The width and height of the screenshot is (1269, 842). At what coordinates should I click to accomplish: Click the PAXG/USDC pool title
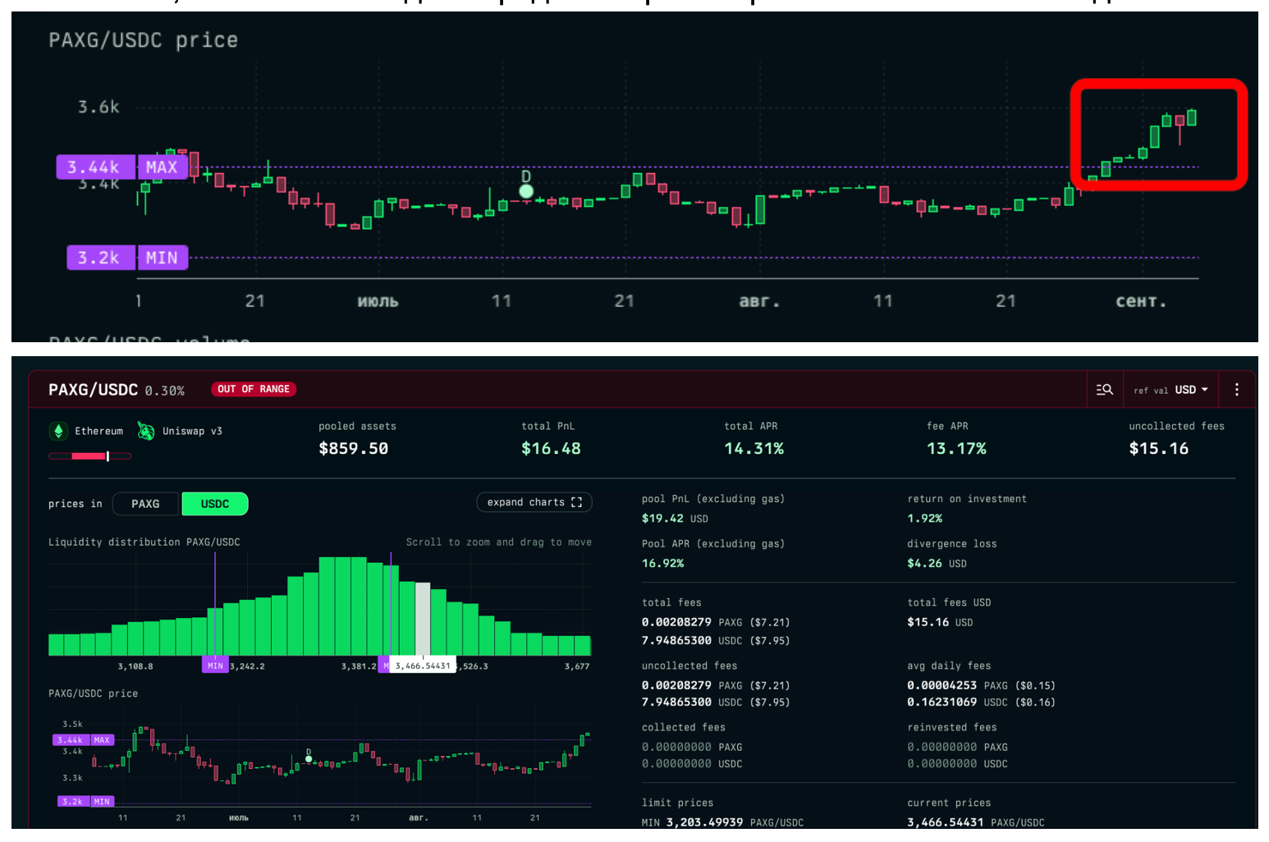(93, 390)
